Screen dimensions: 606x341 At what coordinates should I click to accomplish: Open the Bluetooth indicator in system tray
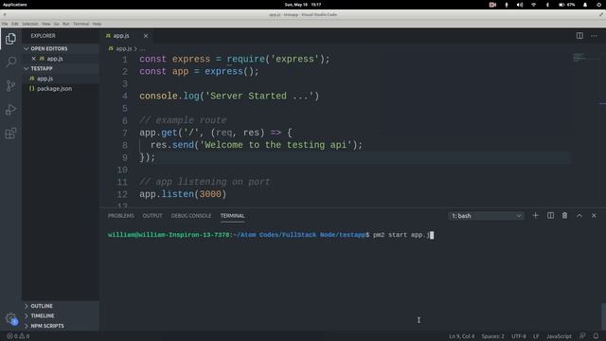(x=547, y=5)
